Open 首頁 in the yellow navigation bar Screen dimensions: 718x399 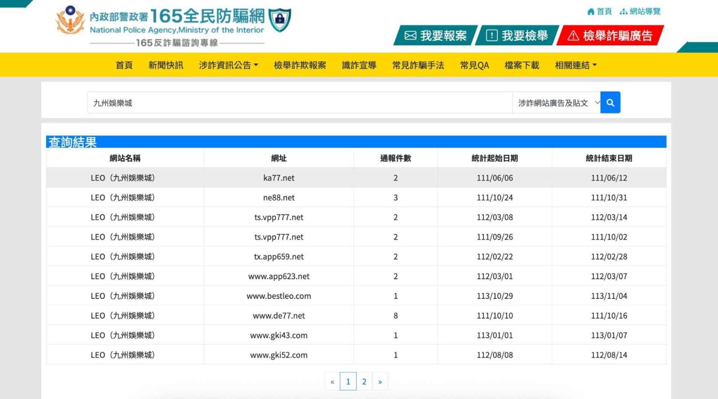coord(124,65)
